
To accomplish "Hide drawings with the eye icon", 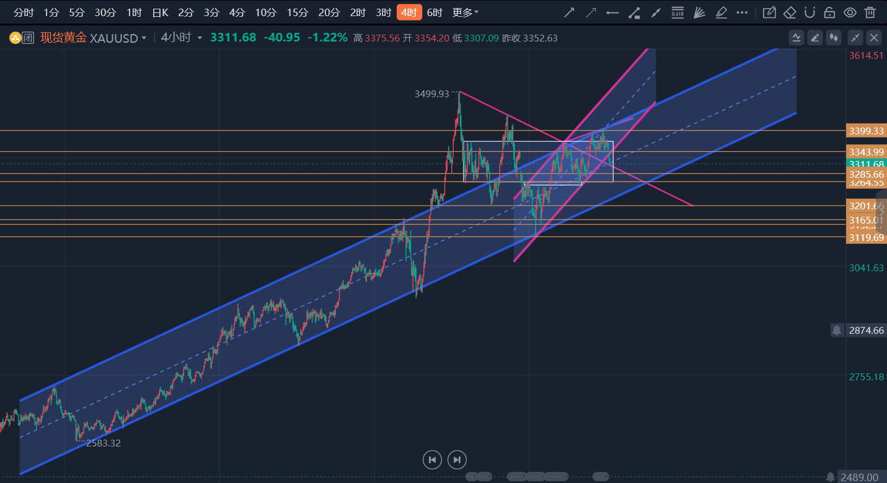I will point(850,12).
